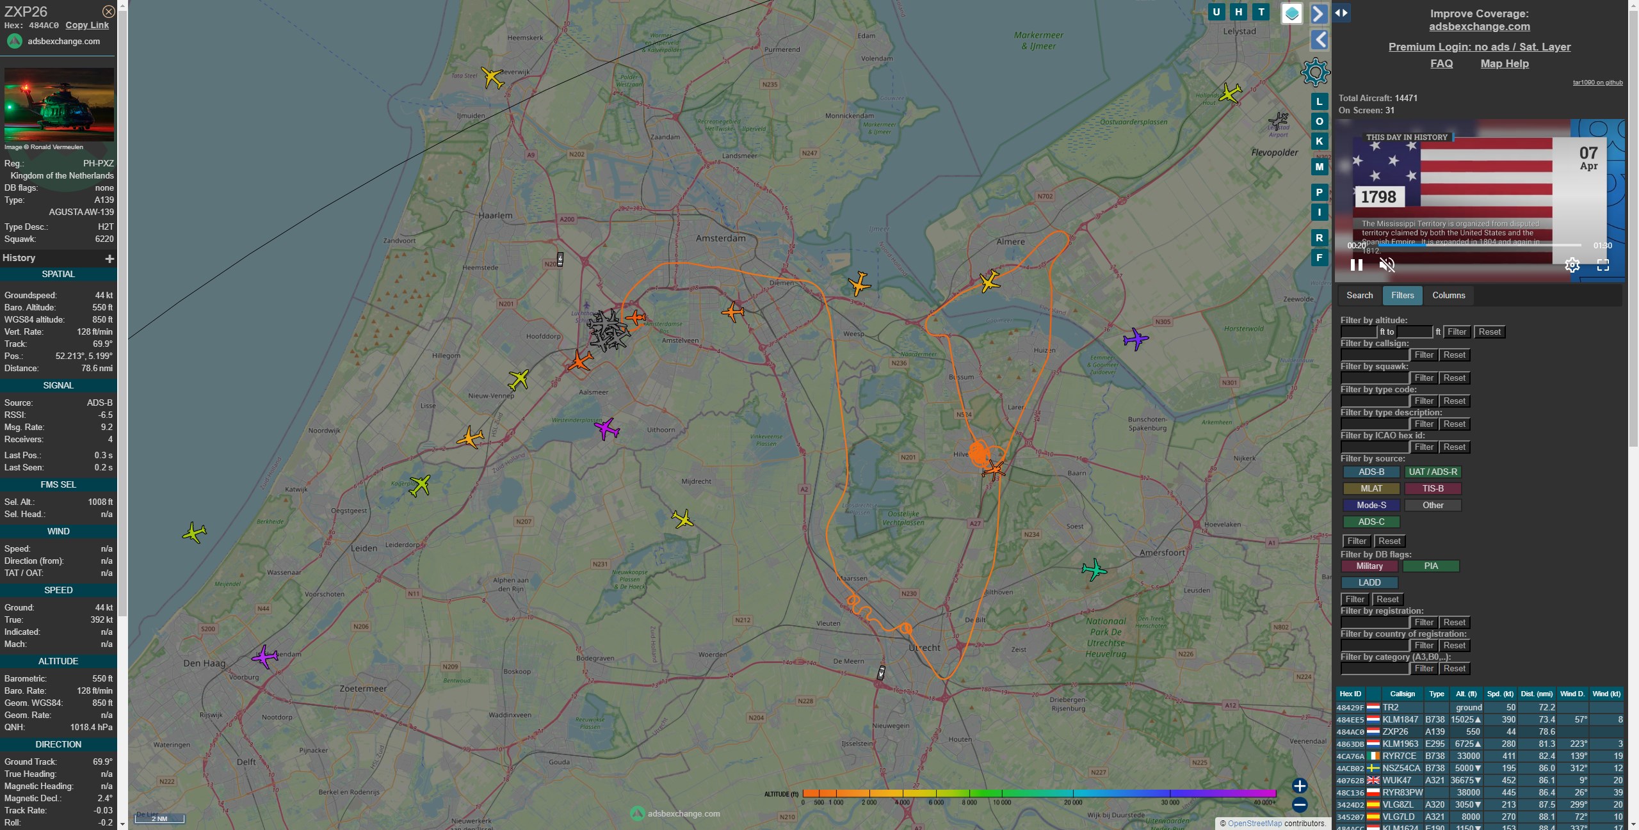Click the sidebar width double-arrow toggle
This screenshot has width=1639, height=830.
1341,13
